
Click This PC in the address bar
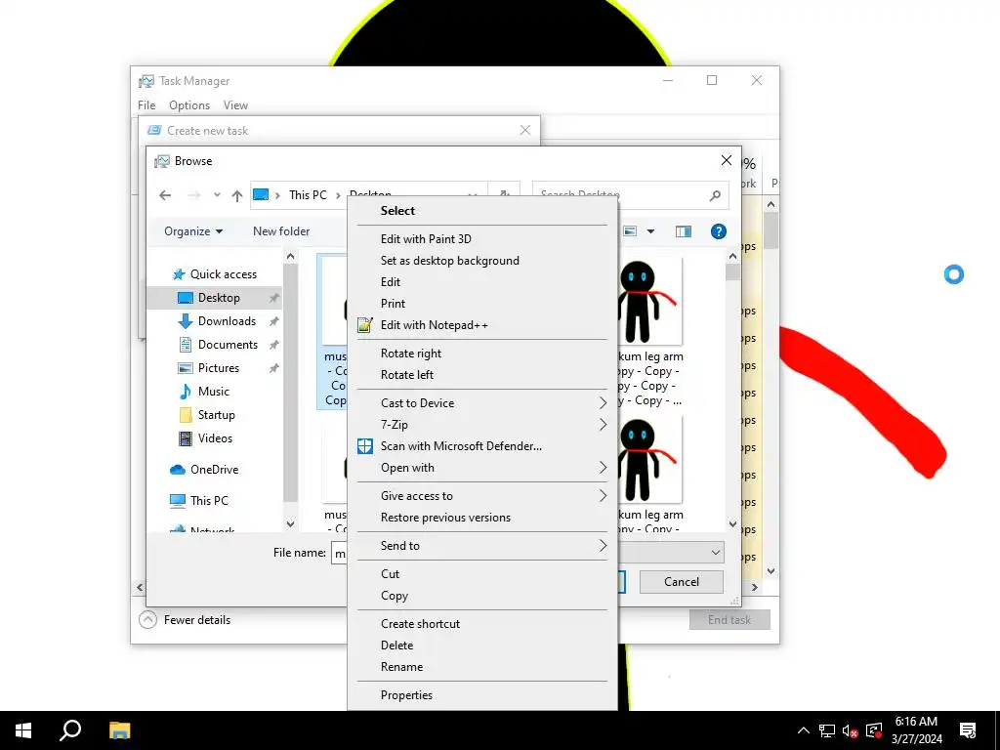(308, 195)
